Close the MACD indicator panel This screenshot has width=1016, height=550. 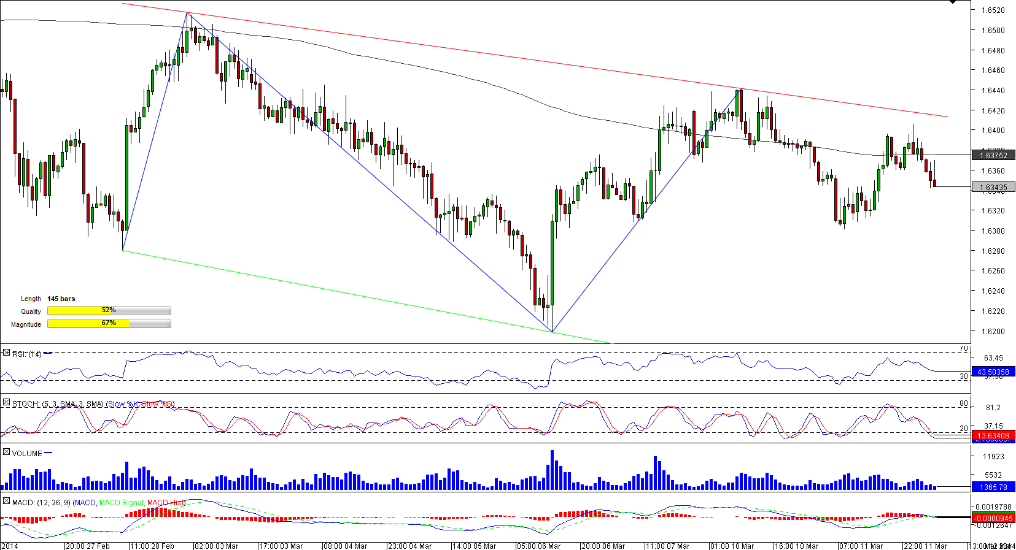pyautogui.click(x=6, y=502)
